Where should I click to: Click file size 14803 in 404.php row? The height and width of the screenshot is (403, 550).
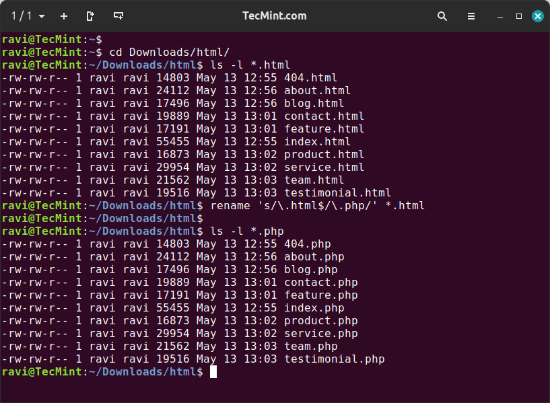pos(172,244)
